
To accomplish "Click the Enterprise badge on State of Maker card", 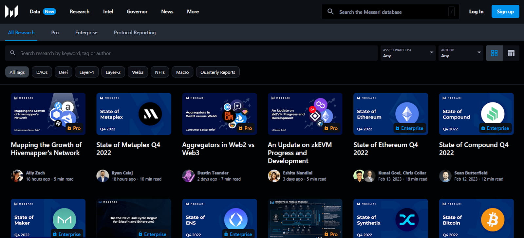I will [x=67, y=234].
